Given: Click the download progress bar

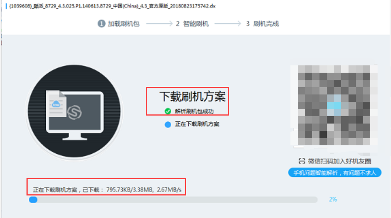Looking at the screenshot, I should pos(173,199).
